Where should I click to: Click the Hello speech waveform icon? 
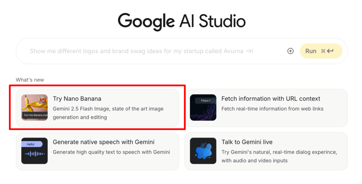point(34,151)
